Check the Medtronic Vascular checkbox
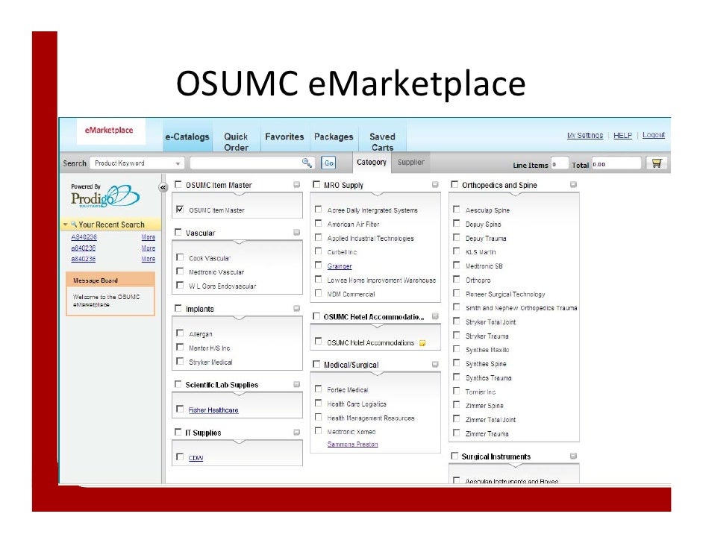This screenshot has width=703, height=543. (180, 271)
